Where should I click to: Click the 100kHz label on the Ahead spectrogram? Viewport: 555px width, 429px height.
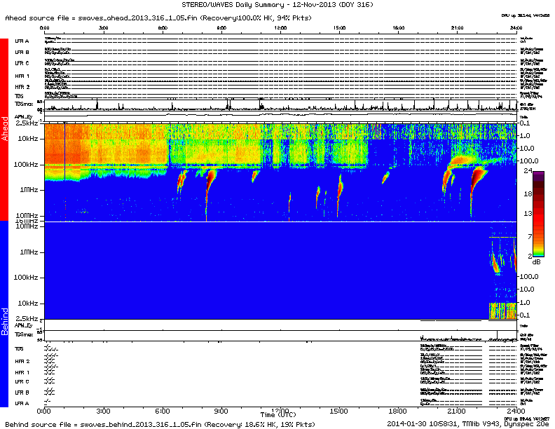(27, 163)
